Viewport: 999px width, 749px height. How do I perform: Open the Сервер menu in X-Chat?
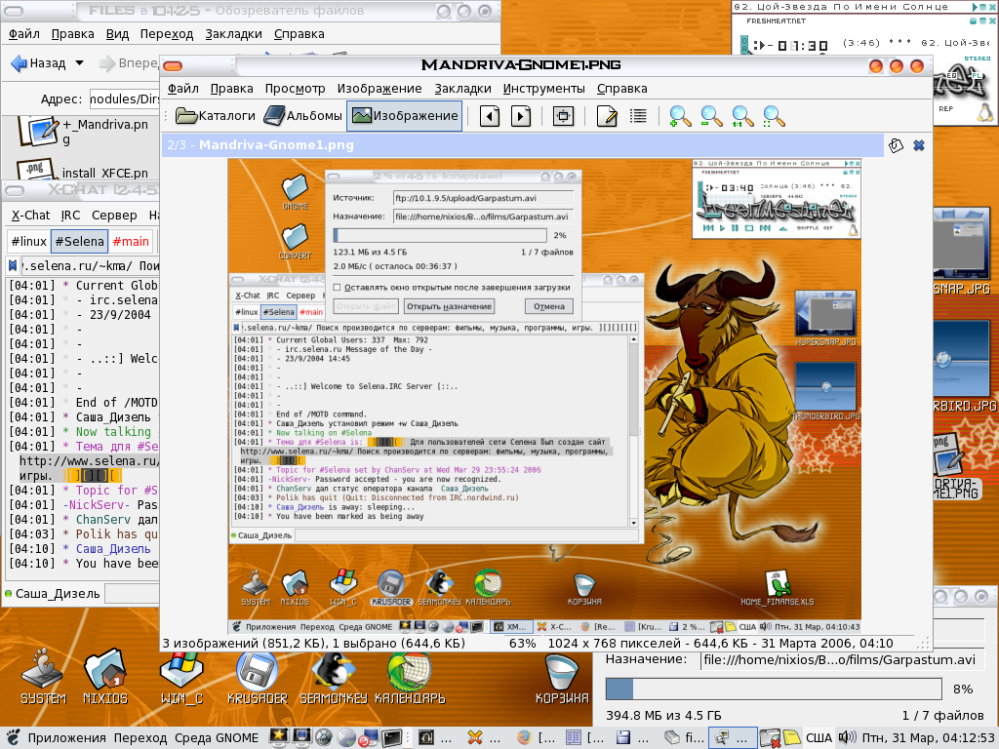pos(114,216)
